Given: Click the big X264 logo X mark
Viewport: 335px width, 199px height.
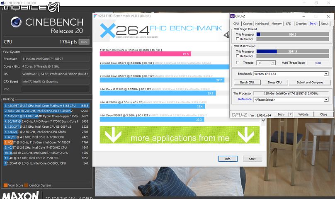Looking at the screenshot, I should pos(108,31).
